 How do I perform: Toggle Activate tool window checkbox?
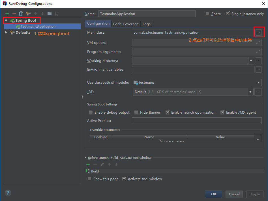click(124, 179)
